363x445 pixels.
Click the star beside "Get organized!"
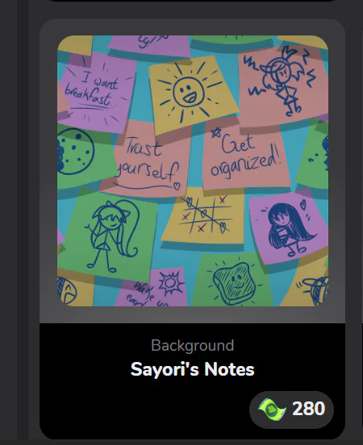(x=216, y=132)
